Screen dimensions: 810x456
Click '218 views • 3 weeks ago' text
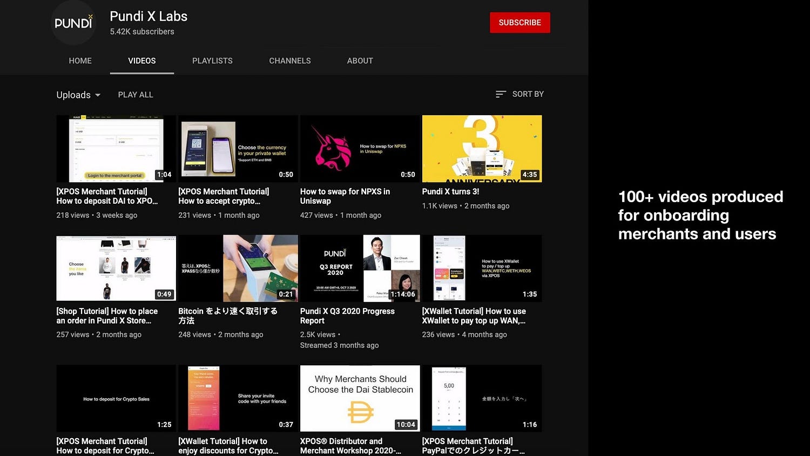(x=97, y=215)
